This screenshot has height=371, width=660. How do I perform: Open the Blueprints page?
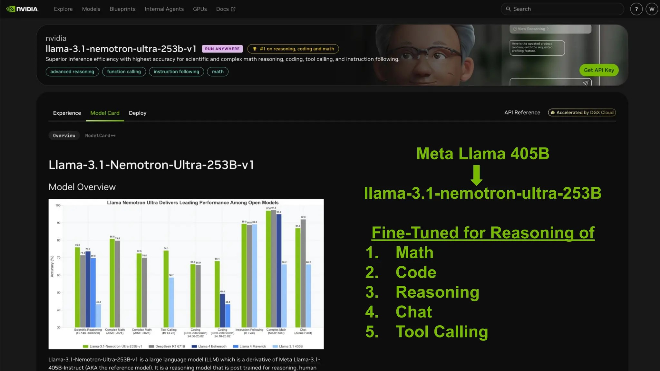122,9
